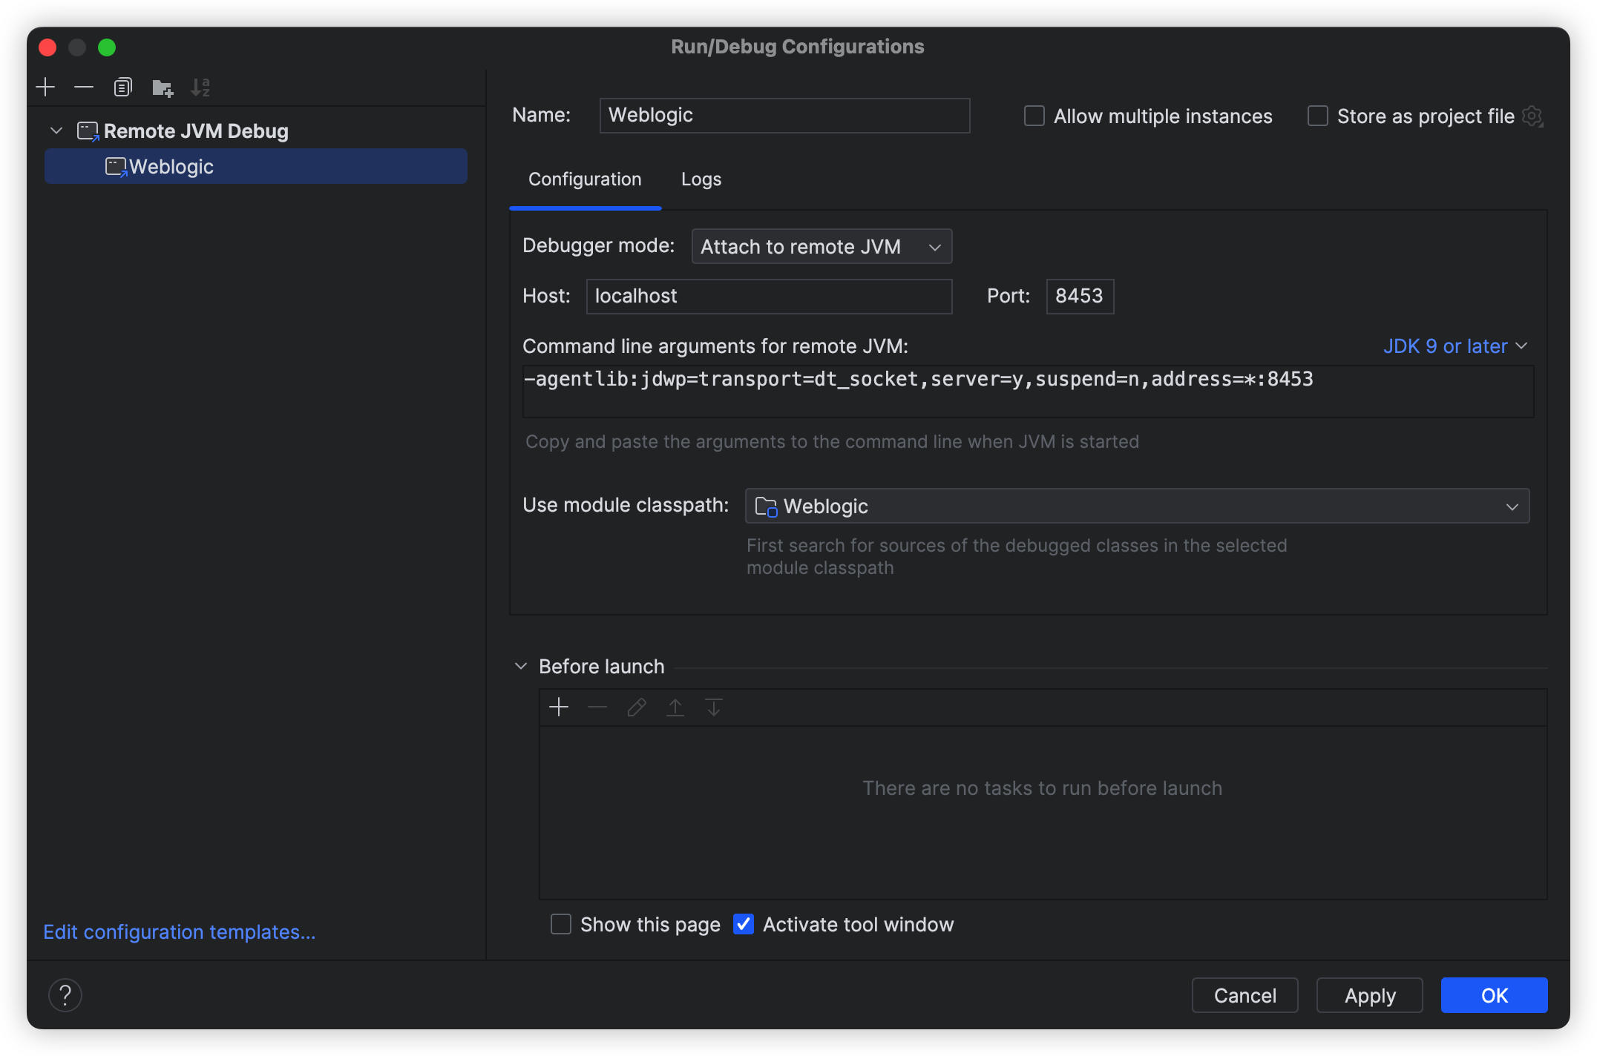Sort configurations alphabetically
The height and width of the screenshot is (1056, 1597).
(200, 88)
